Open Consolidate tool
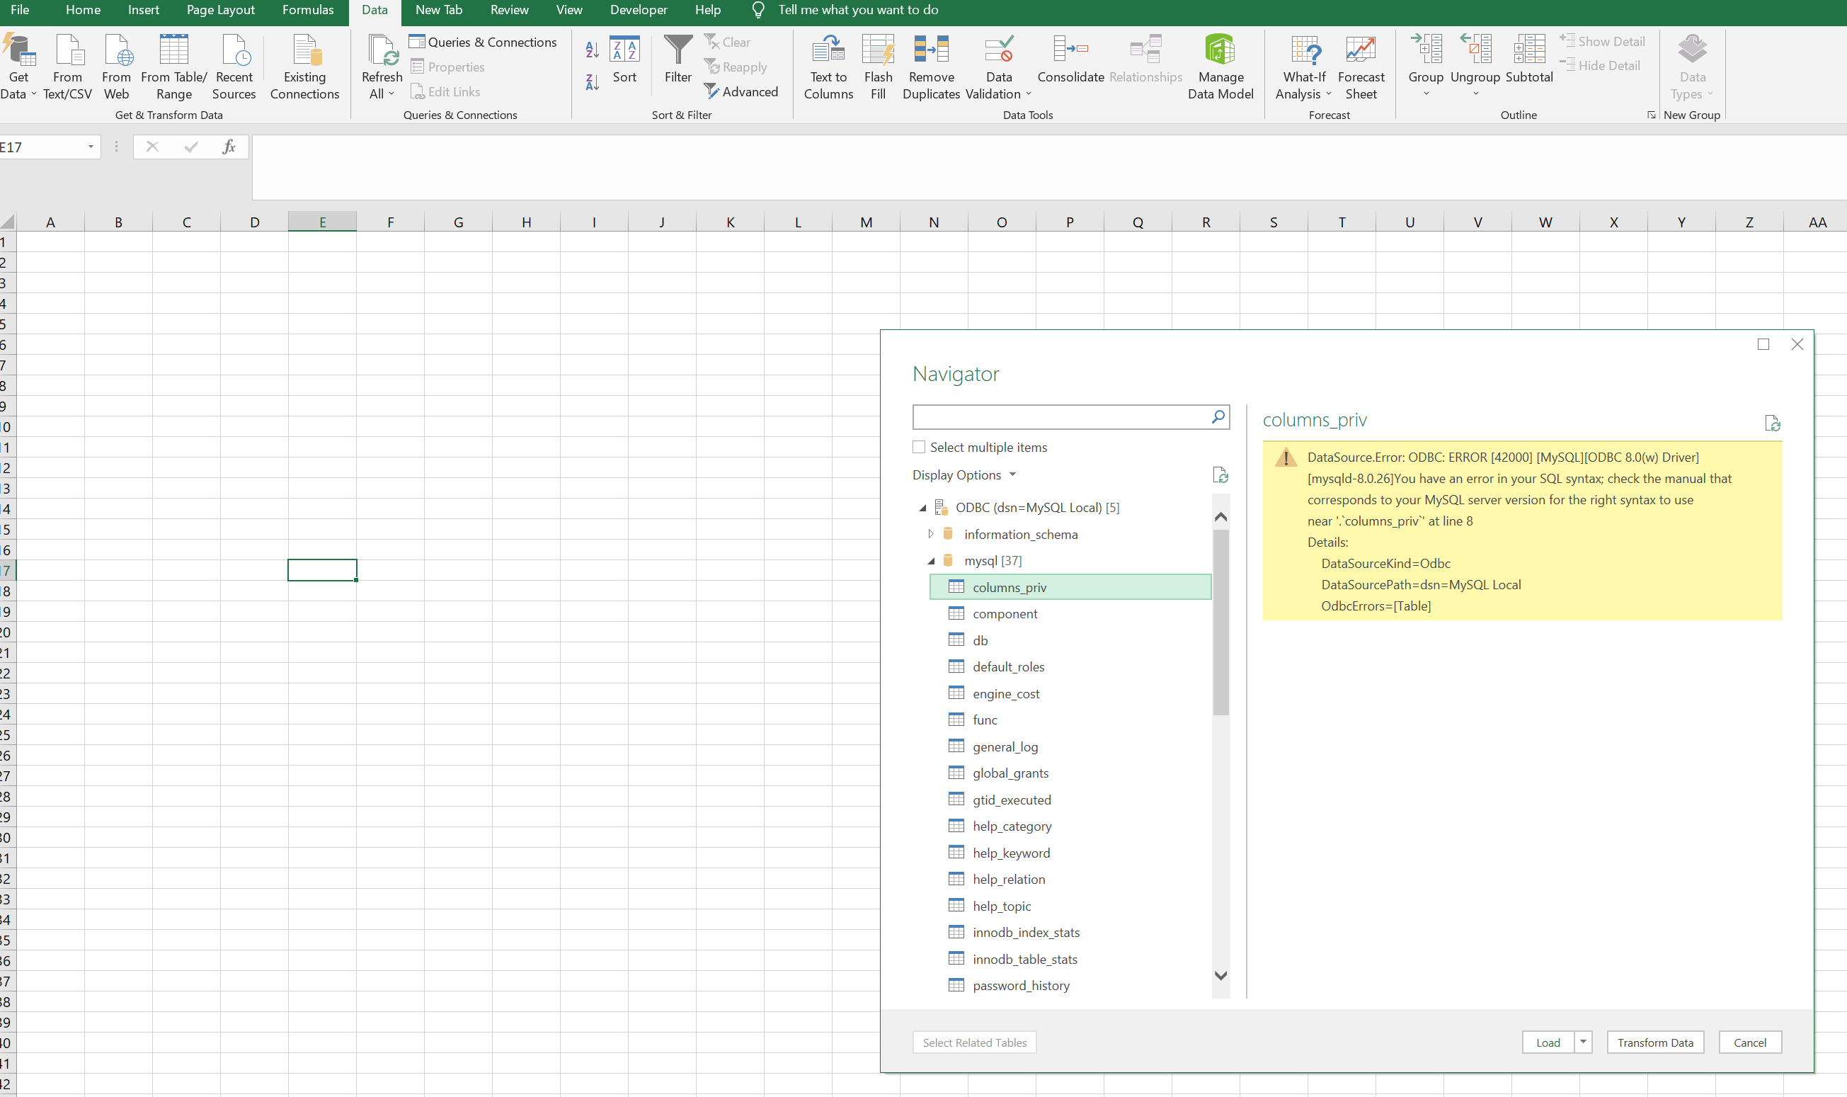The image size is (1847, 1097). [1070, 59]
